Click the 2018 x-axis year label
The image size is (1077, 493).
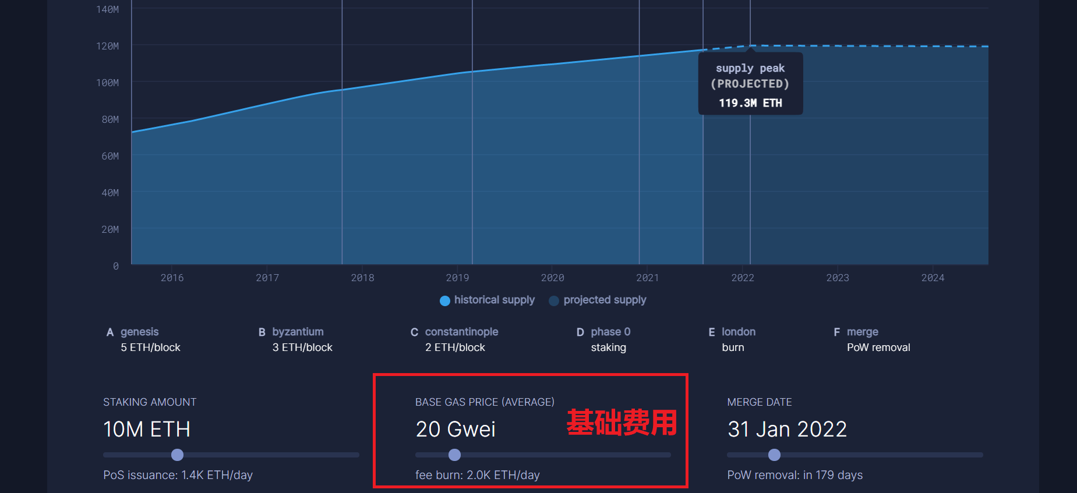coord(362,278)
